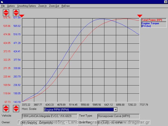Click the Vehicle field showing LANCIA Integrale
The height and width of the screenshot is (126, 168).
pos(50,116)
